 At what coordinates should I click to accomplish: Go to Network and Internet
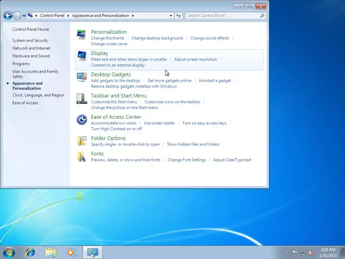[31, 48]
